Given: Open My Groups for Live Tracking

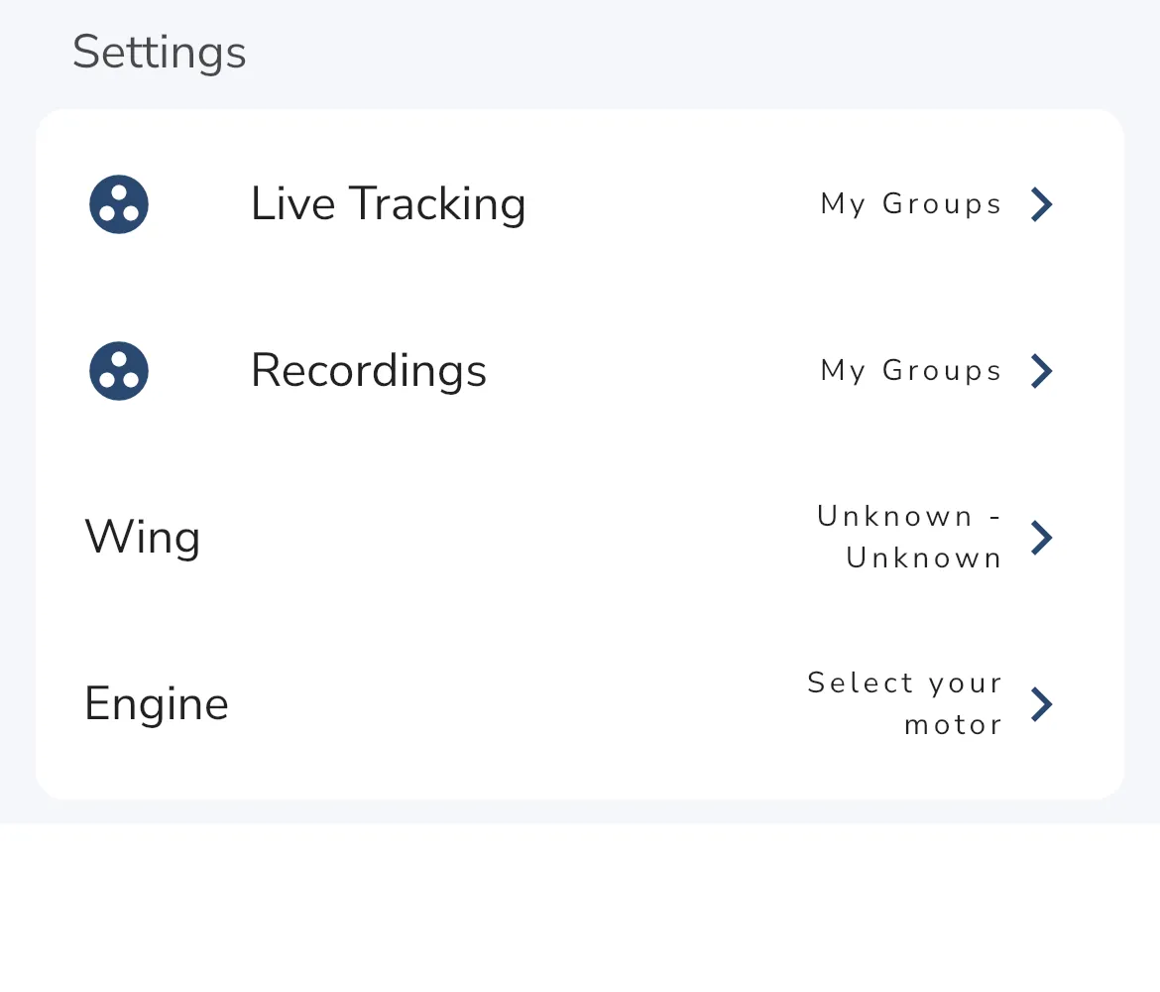Looking at the screenshot, I should [x=910, y=203].
